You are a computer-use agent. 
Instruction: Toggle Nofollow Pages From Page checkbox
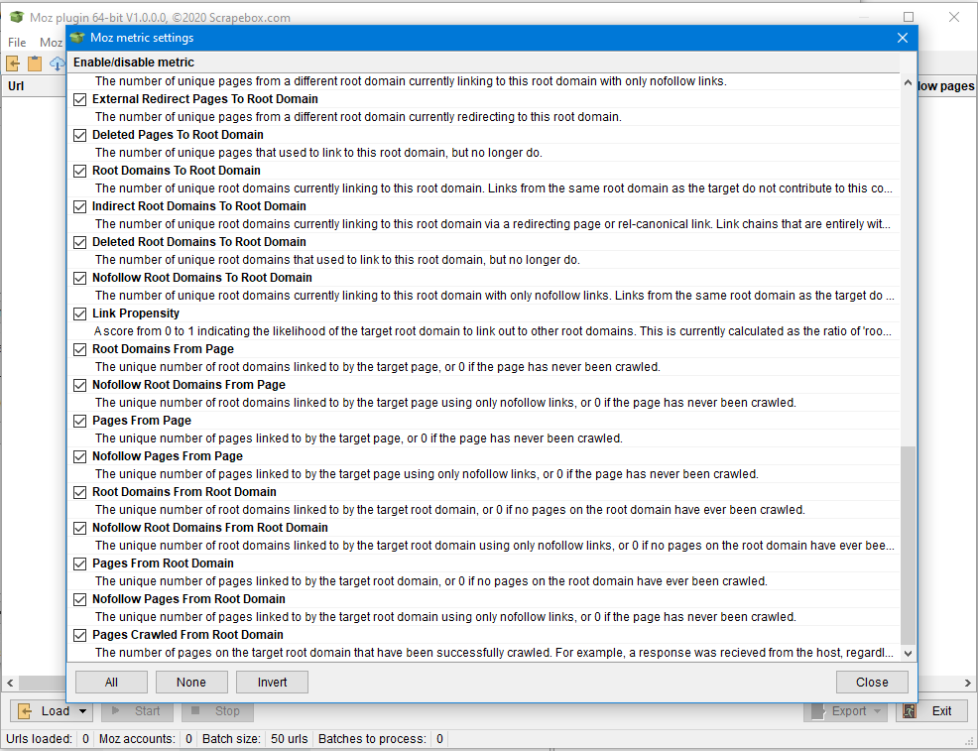click(x=79, y=456)
